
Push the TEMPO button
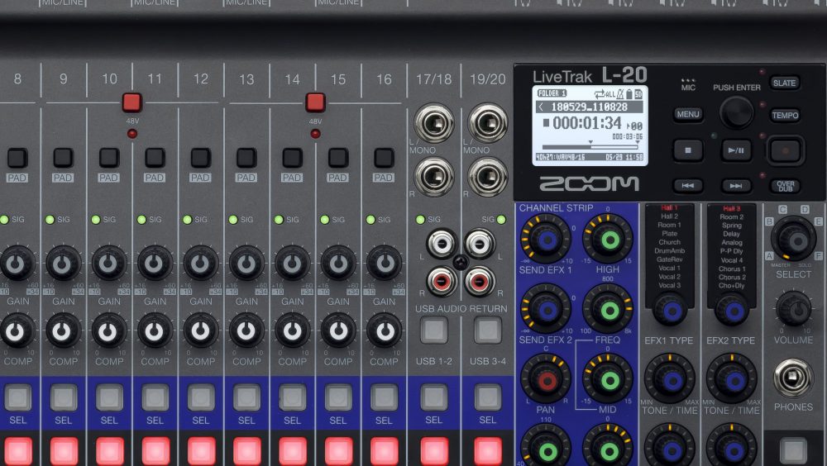click(785, 116)
